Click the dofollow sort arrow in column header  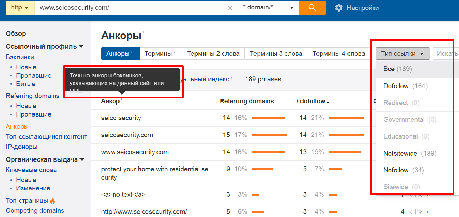328,101
